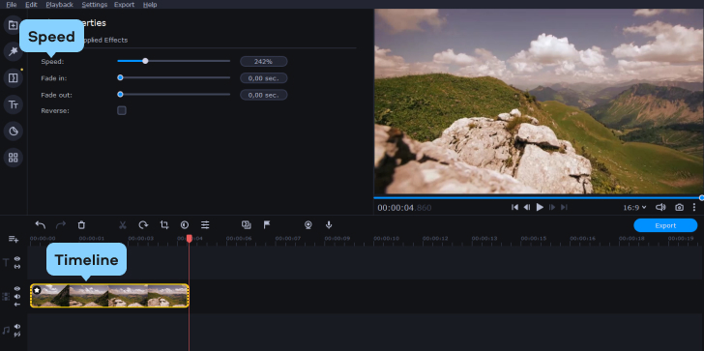This screenshot has height=351, width=704.
Task: Click the Delete trash can icon
Action: click(81, 225)
